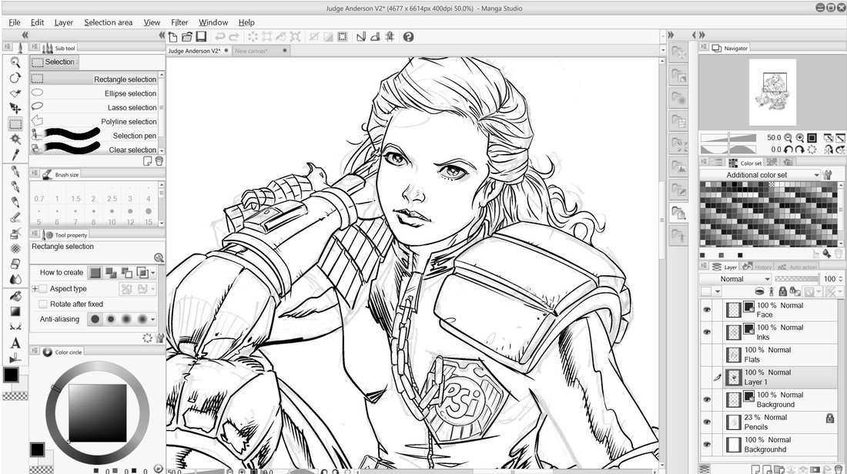
Task: Open Sub tool palette menu button
Action: pyautogui.click(x=35, y=48)
